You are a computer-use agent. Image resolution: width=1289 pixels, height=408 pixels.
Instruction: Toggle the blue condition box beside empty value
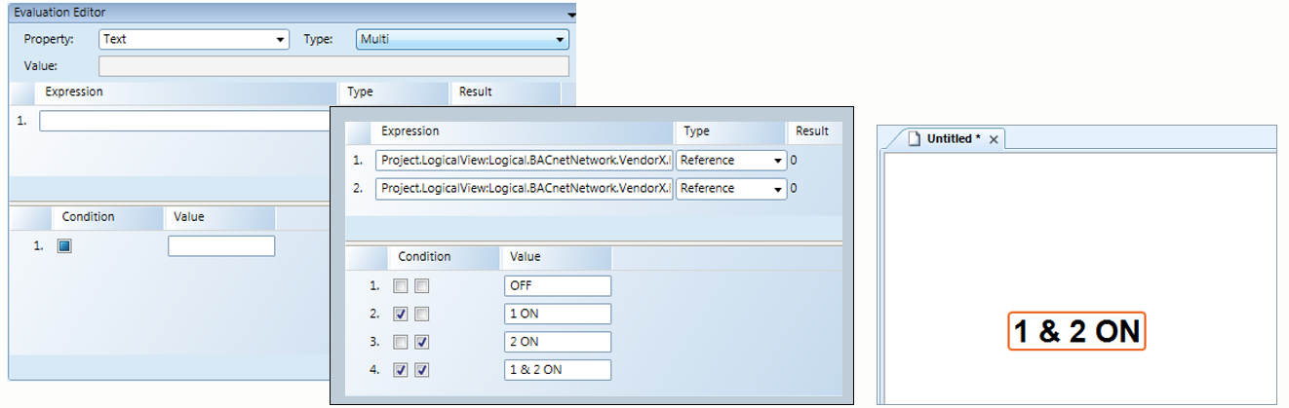point(64,246)
